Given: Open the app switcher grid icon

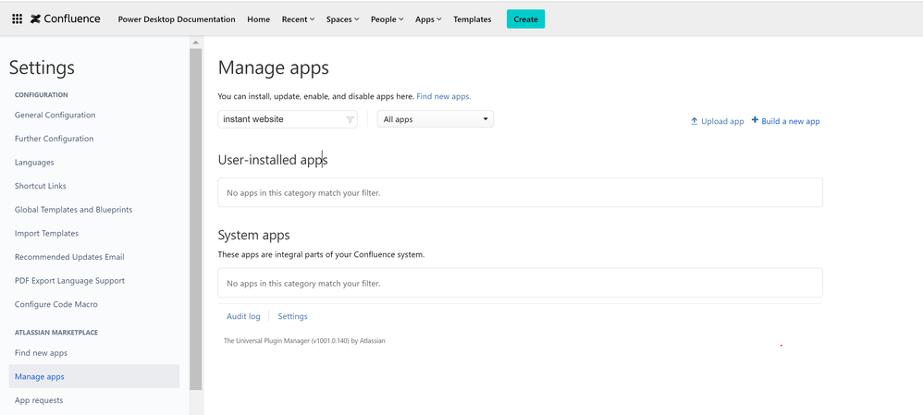Looking at the screenshot, I should (17, 18).
